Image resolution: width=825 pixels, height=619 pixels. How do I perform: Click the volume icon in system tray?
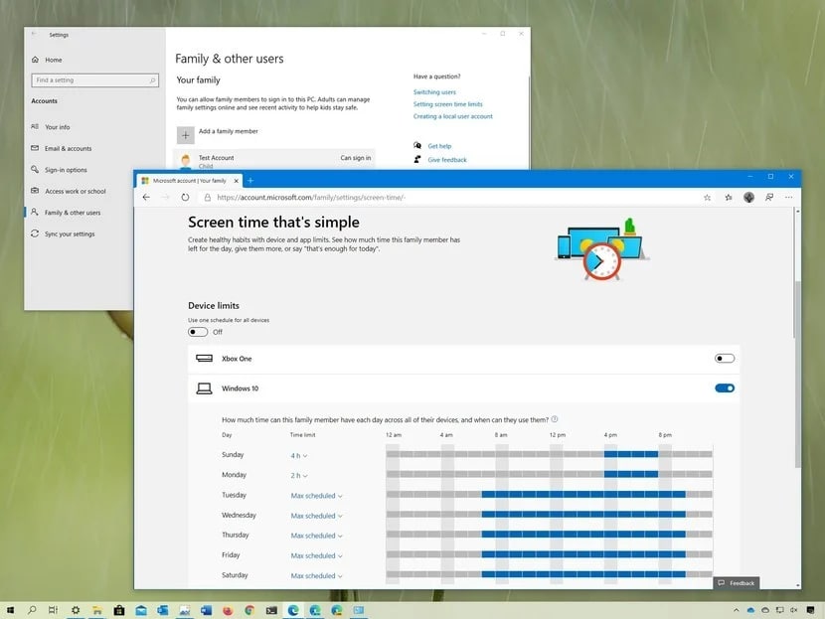point(793,610)
